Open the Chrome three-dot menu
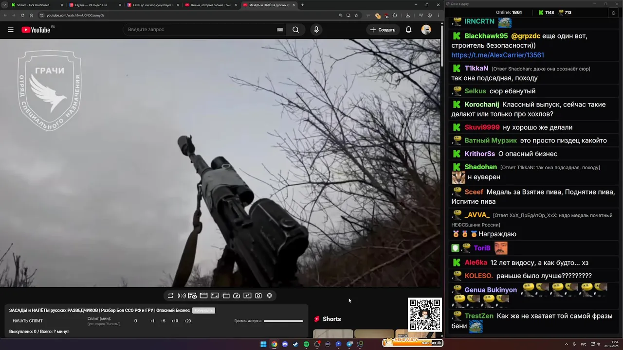Image resolution: width=623 pixels, height=350 pixels. point(439,15)
